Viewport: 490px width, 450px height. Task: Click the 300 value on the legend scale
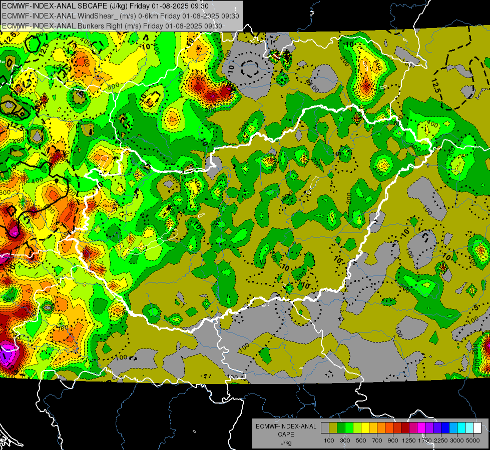click(345, 440)
